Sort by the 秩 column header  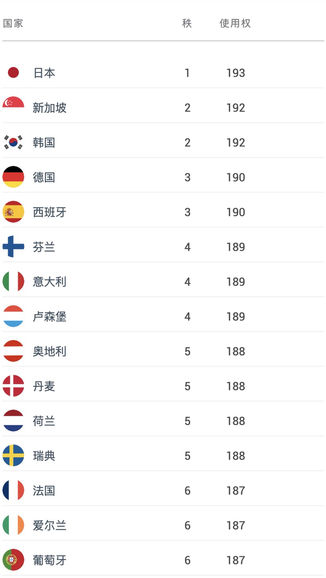(x=187, y=23)
